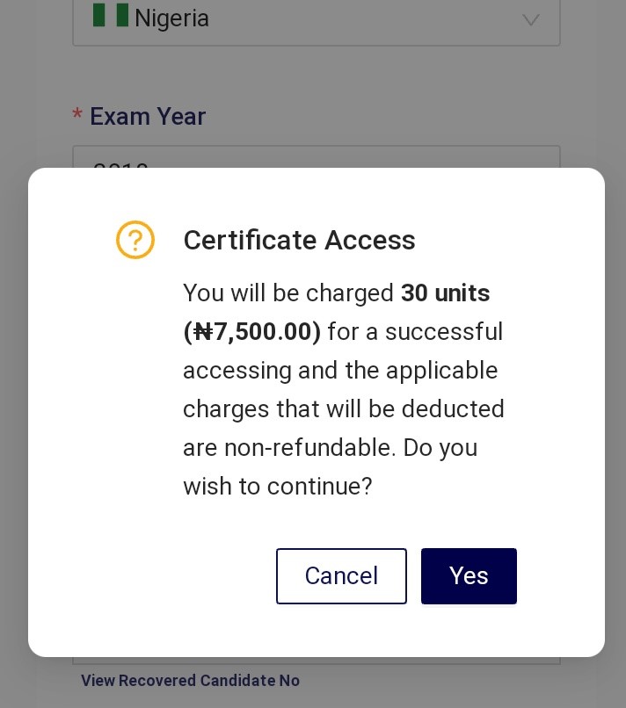
Task: Click the 'Do you wish to continue?' text
Action: (x=330, y=467)
